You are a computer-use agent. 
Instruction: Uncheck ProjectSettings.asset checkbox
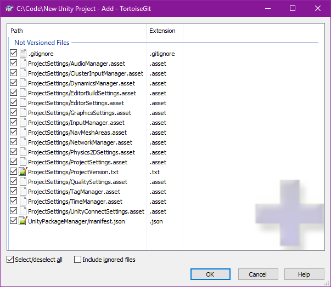click(13, 161)
